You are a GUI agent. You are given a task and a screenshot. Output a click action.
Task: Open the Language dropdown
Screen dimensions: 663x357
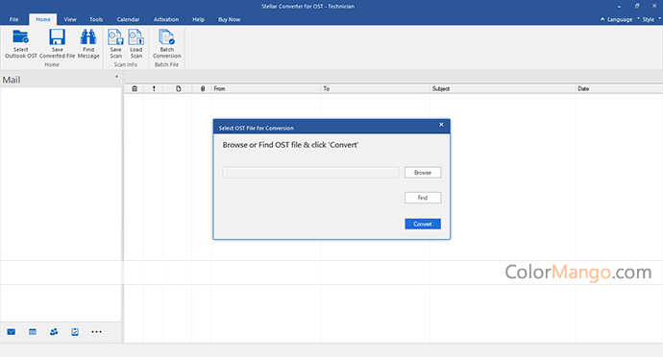pos(620,19)
